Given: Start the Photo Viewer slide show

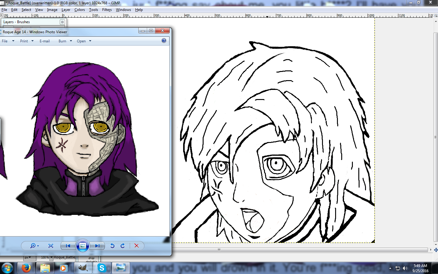Looking at the screenshot, I should point(82,246).
